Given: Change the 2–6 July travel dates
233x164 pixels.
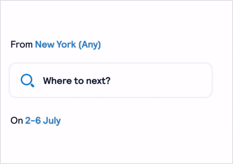Looking at the screenshot, I should coord(43,120).
